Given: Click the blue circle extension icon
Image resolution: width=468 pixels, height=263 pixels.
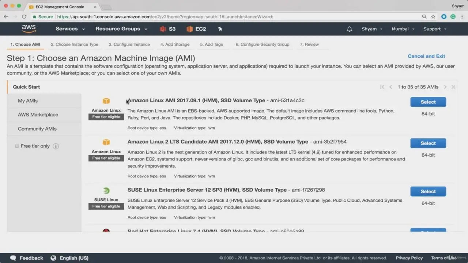Looking at the screenshot, I should click(x=444, y=16).
